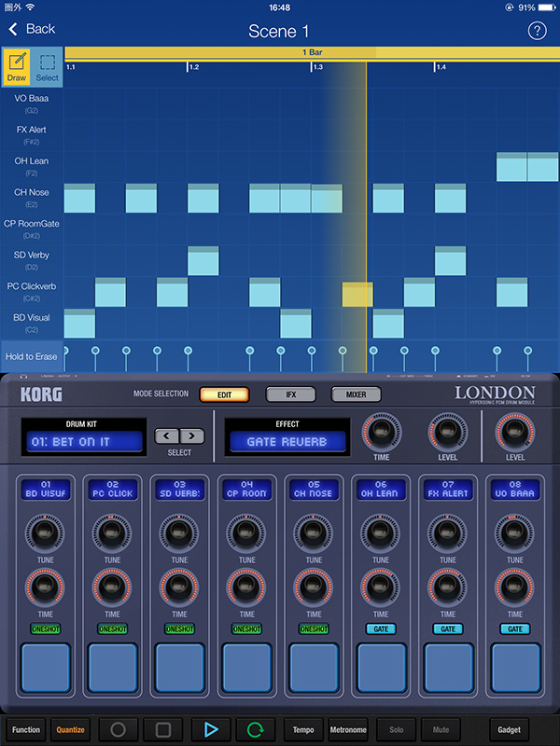Image resolution: width=560 pixels, height=746 pixels.
Task: Tap the 04 CP ROOM drum pad
Action: [246, 668]
